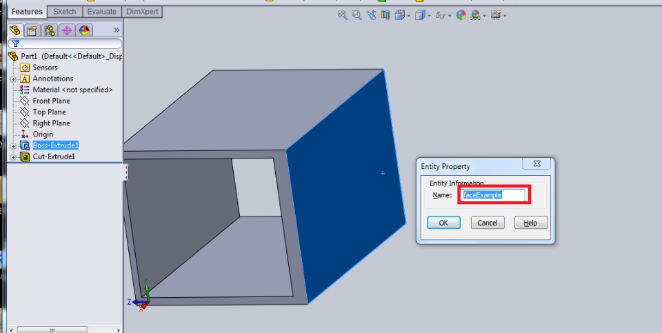The width and height of the screenshot is (662, 333).
Task: Switch to the Evaluate tab
Action: (102, 12)
